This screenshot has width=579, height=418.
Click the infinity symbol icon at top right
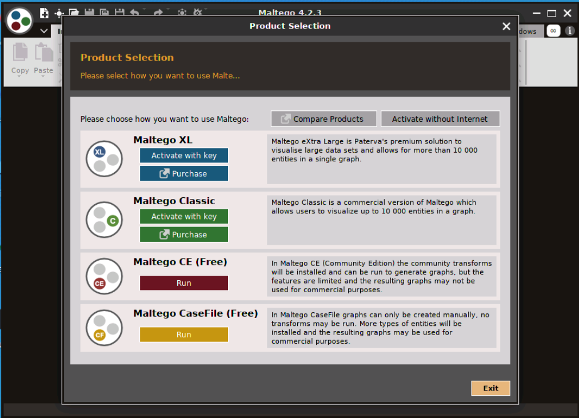pos(553,31)
